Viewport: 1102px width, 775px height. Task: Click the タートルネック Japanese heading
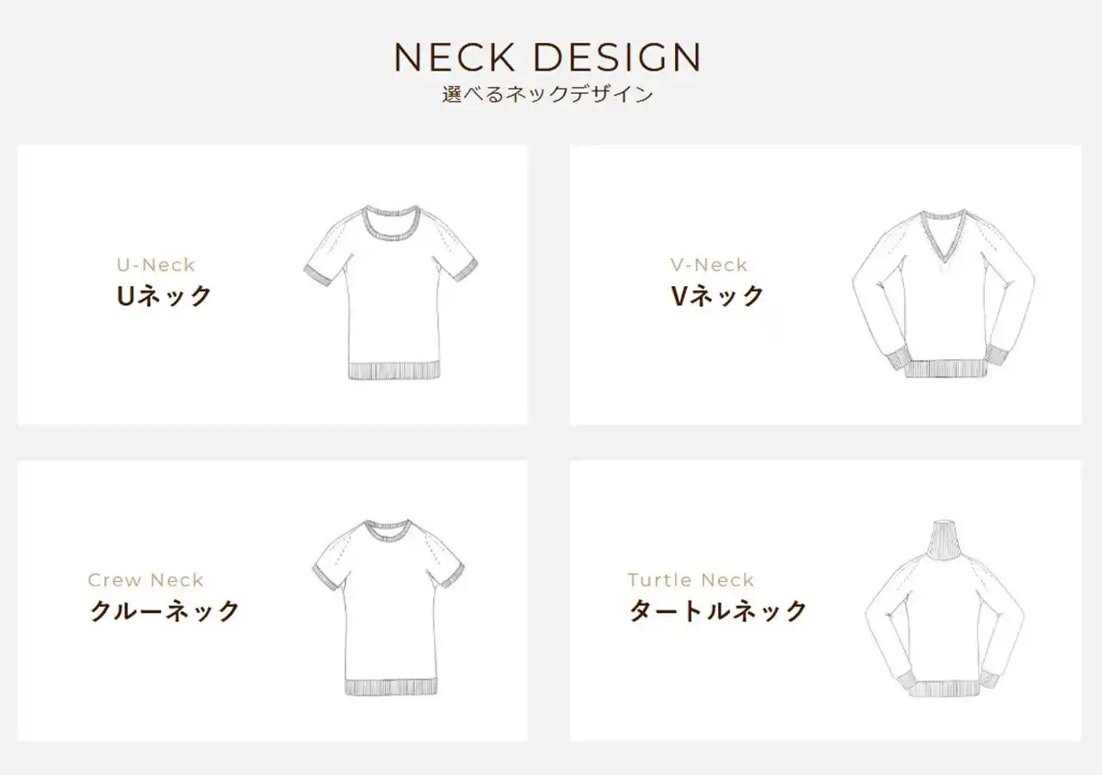(x=718, y=611)
